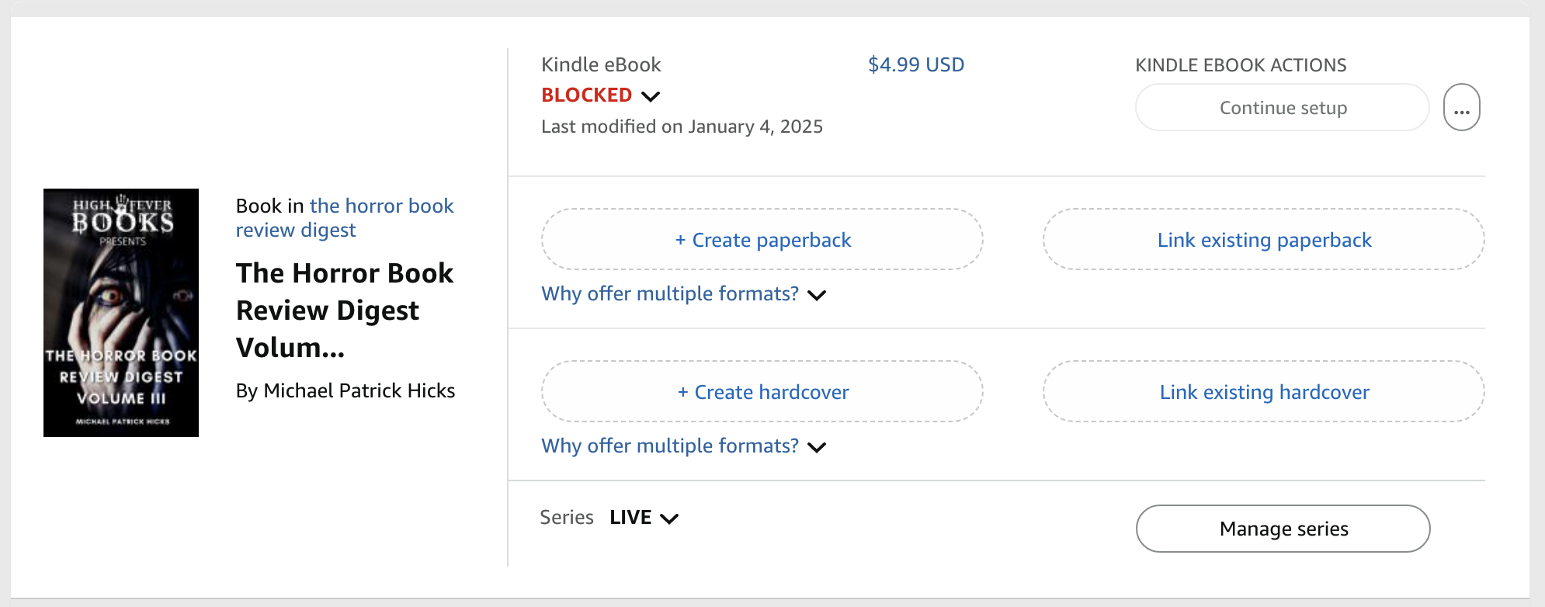Click the book title 'The Horror Book Review Digest'
This screenshot has height=607, width=1545.
click(x=344, y=310)
